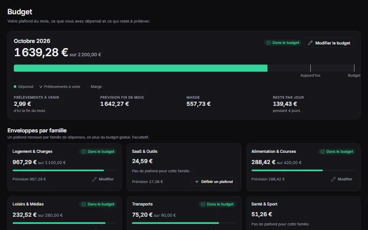Click the pencil icon in Logement & Charges
Screen dimensions: 368x230
pyautogui.click(x=95, y=179)
